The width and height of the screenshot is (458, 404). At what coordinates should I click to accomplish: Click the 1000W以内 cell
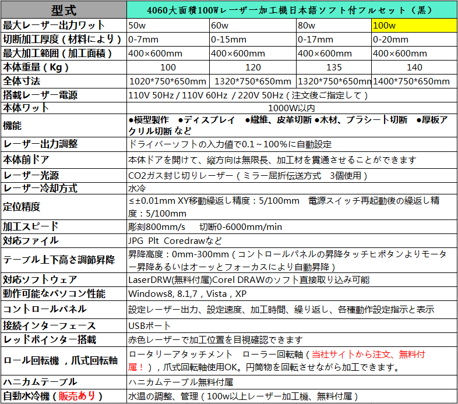click(x=292, y=108)
